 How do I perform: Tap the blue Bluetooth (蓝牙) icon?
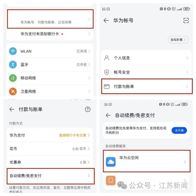pyautogui.click(x=13, y=64)
